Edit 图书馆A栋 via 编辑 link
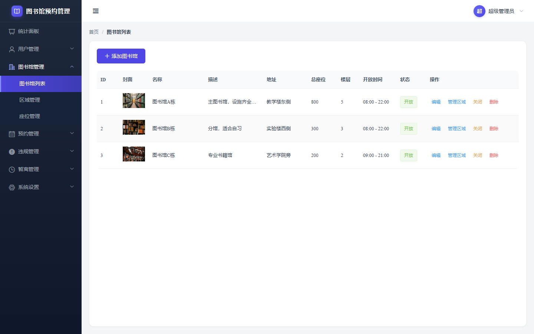The width and height of the screenshot is (534, 334). (x=436, y=102)
